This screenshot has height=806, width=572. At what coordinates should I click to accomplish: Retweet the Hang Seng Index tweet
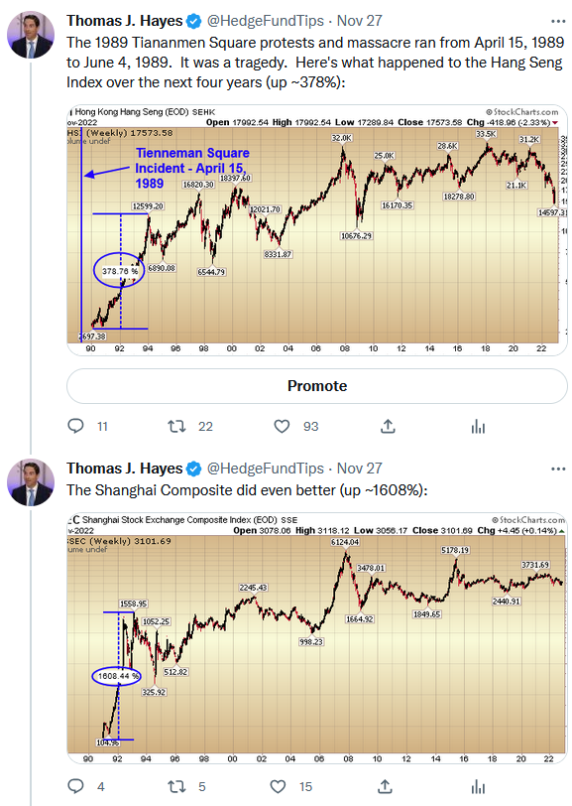[177, 426]
